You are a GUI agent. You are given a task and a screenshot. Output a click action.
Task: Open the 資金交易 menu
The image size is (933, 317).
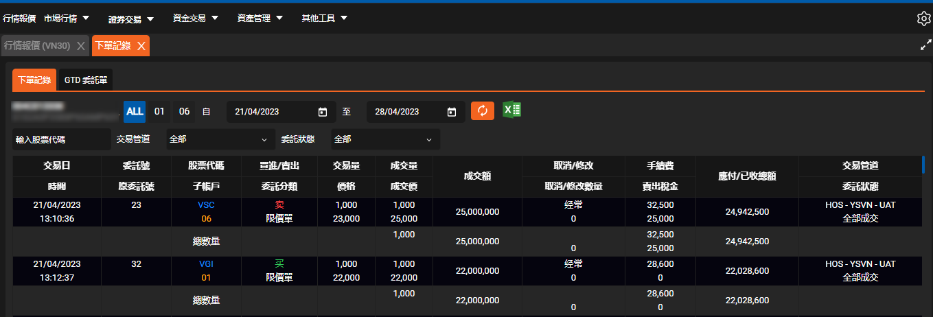point(195,19)
